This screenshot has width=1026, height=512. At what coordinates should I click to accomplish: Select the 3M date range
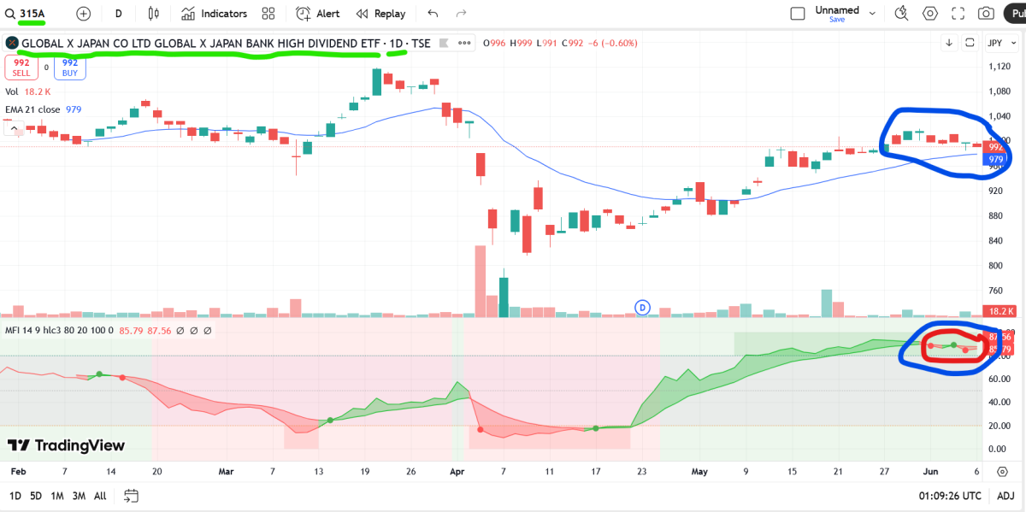click(x=79, y=496)
